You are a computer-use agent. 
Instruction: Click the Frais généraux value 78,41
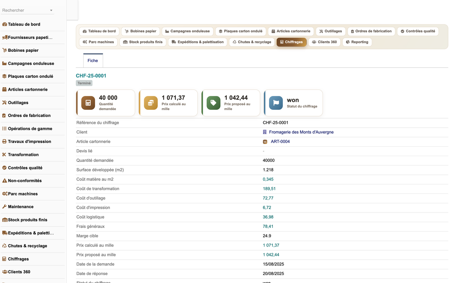(268, 227)
